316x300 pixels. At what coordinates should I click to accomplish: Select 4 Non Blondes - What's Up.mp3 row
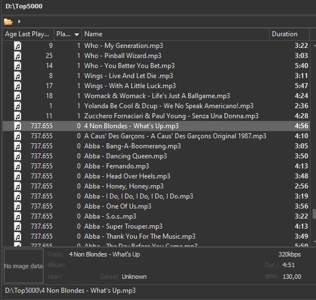[156, 126]
